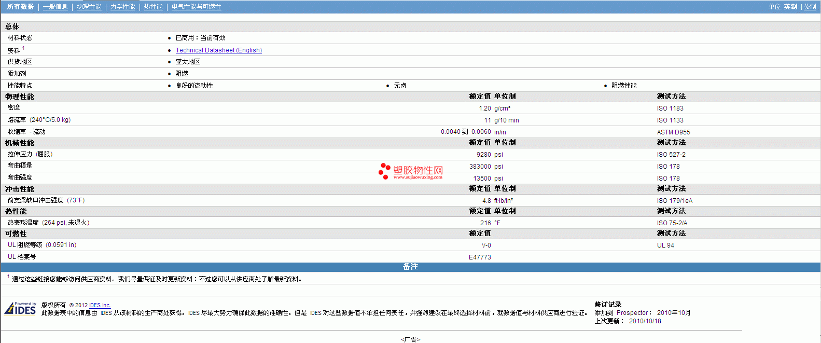Switch to 物理性能 tab
The image size is (821, 343).
point(89,7)
